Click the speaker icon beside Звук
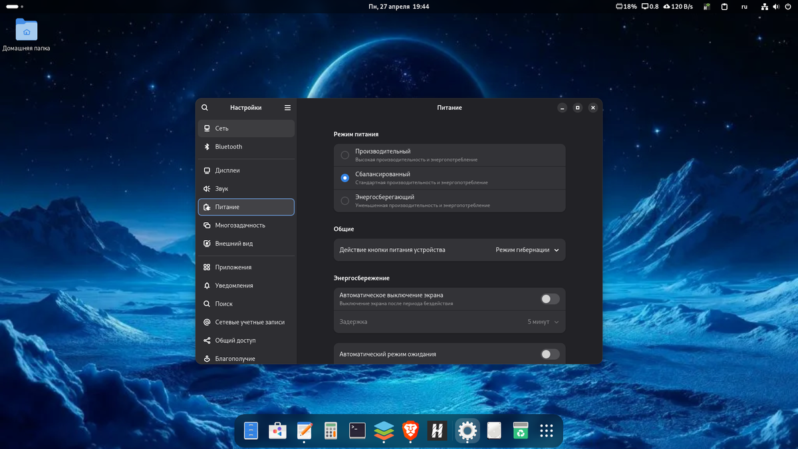Screen dimensions: 798x449 tap(207, 189)
